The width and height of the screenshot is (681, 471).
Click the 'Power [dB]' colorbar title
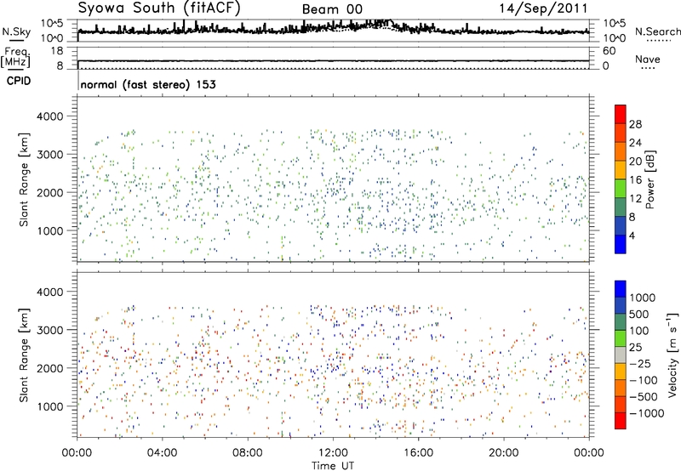[x=650, y=179]
